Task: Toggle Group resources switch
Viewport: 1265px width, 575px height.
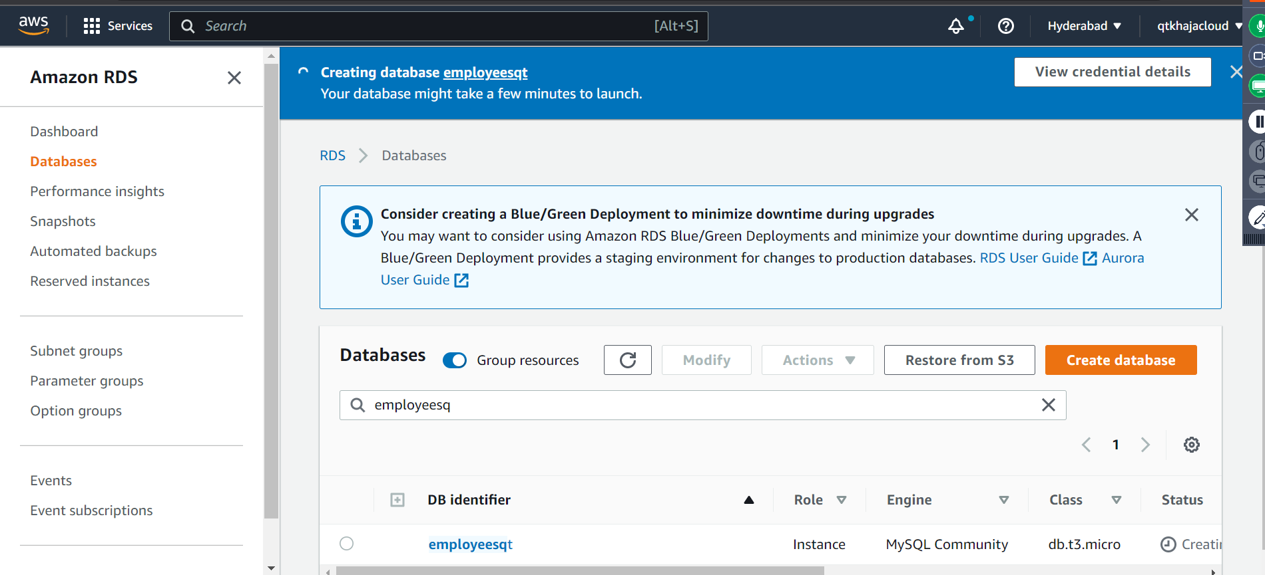Action: pyautogui.click(x=455, y=360)
